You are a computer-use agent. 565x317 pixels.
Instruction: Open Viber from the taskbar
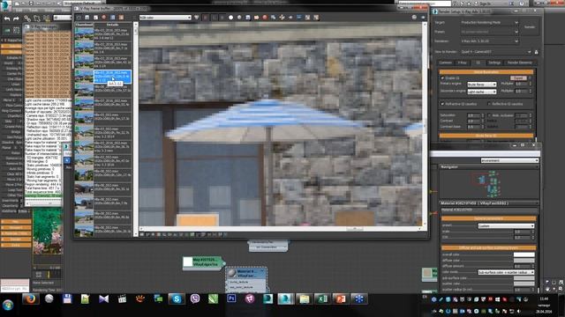[x=195, y=299]
